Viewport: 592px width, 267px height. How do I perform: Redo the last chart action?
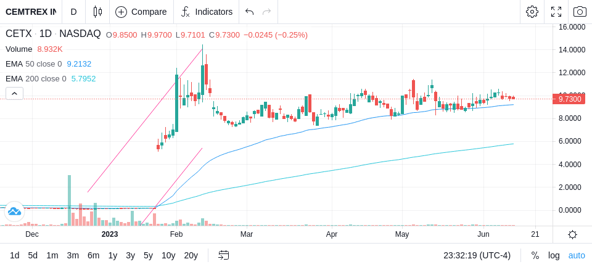click(x=267, y=12)
